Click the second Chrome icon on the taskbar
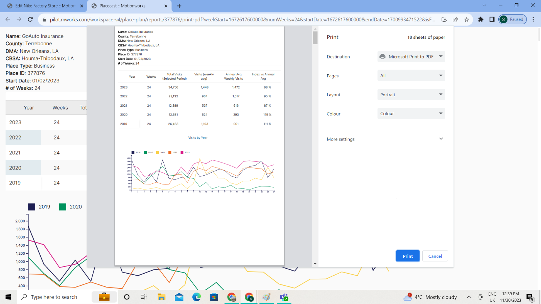Image resolution: width=541 pixels, height=304 pixels. 249,297
